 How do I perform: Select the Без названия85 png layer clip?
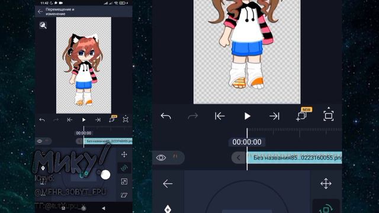(294, 158)
